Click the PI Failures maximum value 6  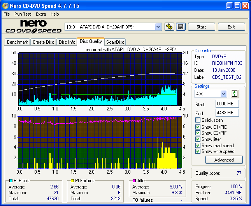(x=119, y=193)
